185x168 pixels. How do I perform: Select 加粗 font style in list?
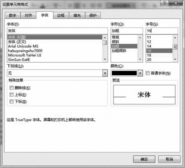124,46
